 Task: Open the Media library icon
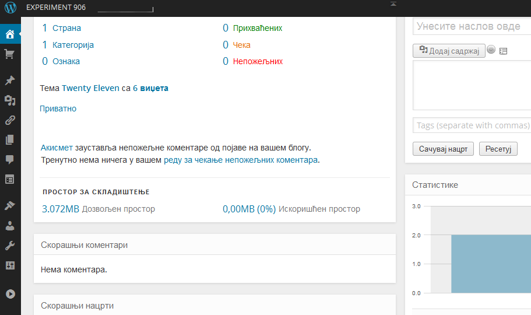(x=10, y=100)
